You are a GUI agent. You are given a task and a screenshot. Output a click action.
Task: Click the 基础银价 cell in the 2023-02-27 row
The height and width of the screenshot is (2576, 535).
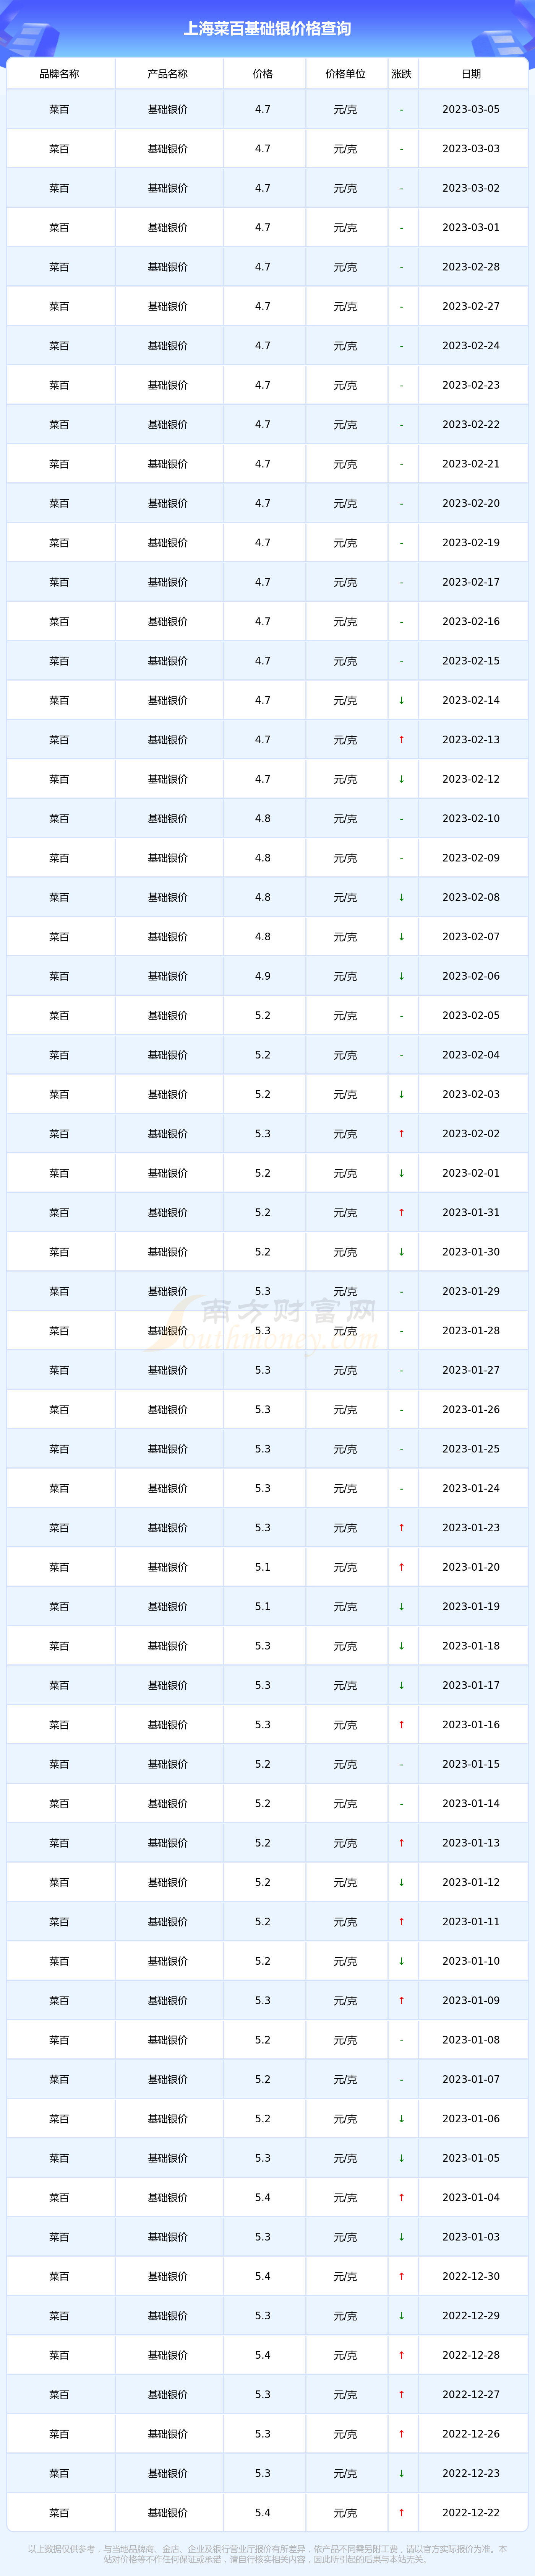point(168,307)
